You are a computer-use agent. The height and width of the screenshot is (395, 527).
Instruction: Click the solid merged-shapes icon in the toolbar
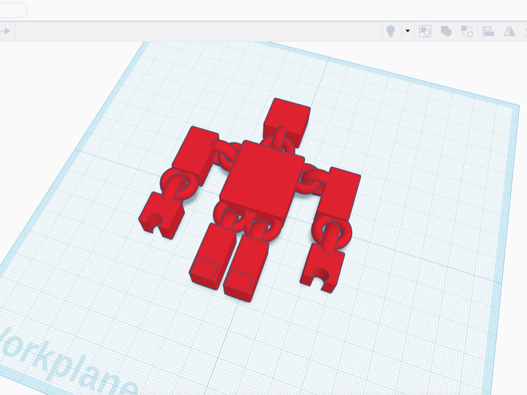coord(446,31)
